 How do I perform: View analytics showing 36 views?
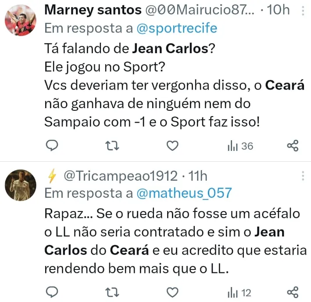[240, 146]
